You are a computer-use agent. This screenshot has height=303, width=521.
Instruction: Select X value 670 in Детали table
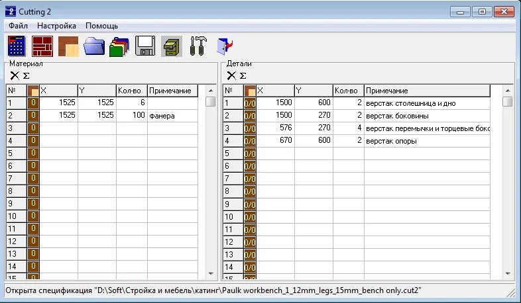coord(275,140)
